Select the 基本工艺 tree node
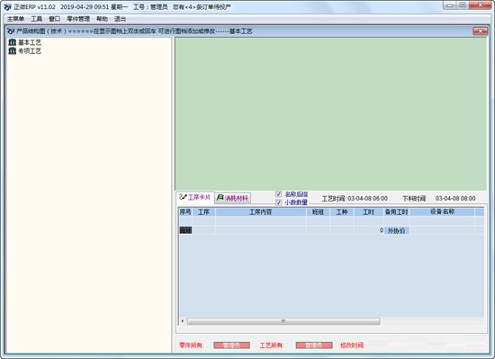Image resolution: width=495 pixels, height=359 pixels. tap(30, 42)
